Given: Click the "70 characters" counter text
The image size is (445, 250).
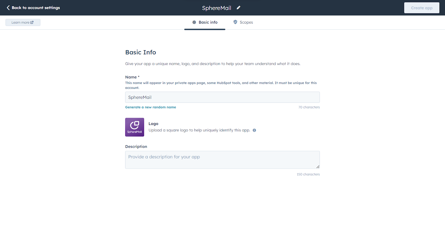Looking at the screenshot, I should pos(309,107).
